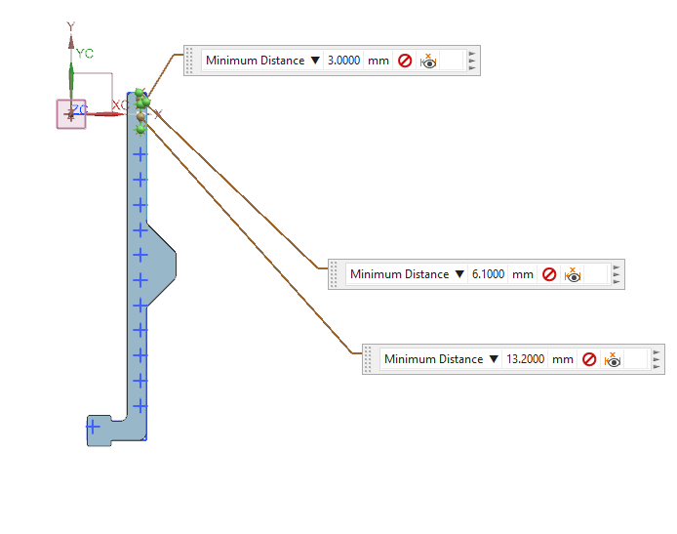Open the Minimum Distance dropdown for 3.0000 mm
The width and height of the screenshot is (677, 534).
click(315, 61)
